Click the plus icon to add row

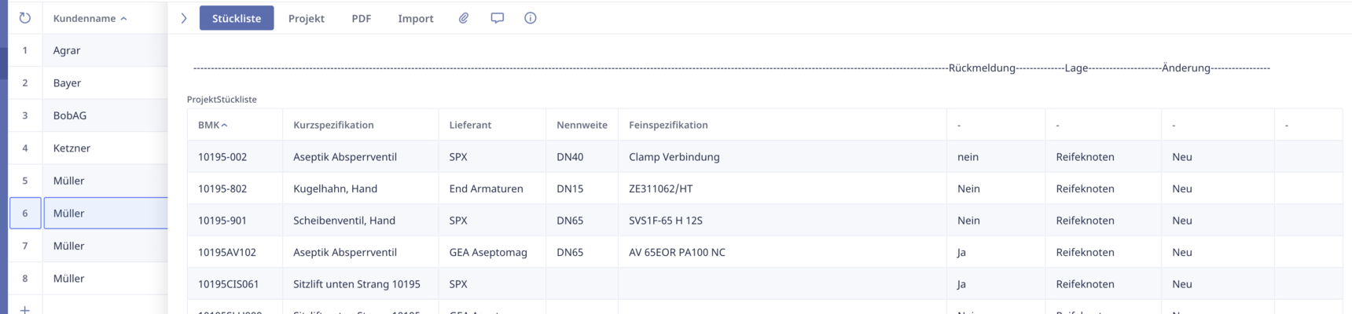pos(25,309)
